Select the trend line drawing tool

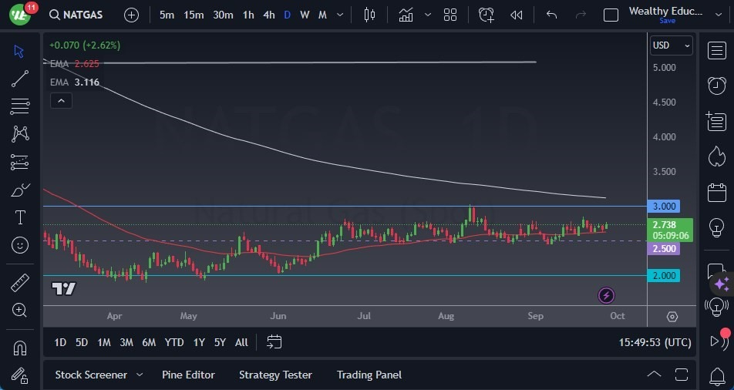point(21,79)
